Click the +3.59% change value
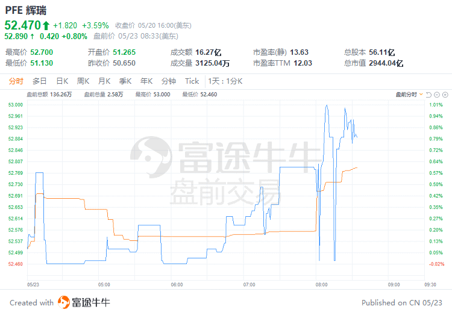 (95, 26)
